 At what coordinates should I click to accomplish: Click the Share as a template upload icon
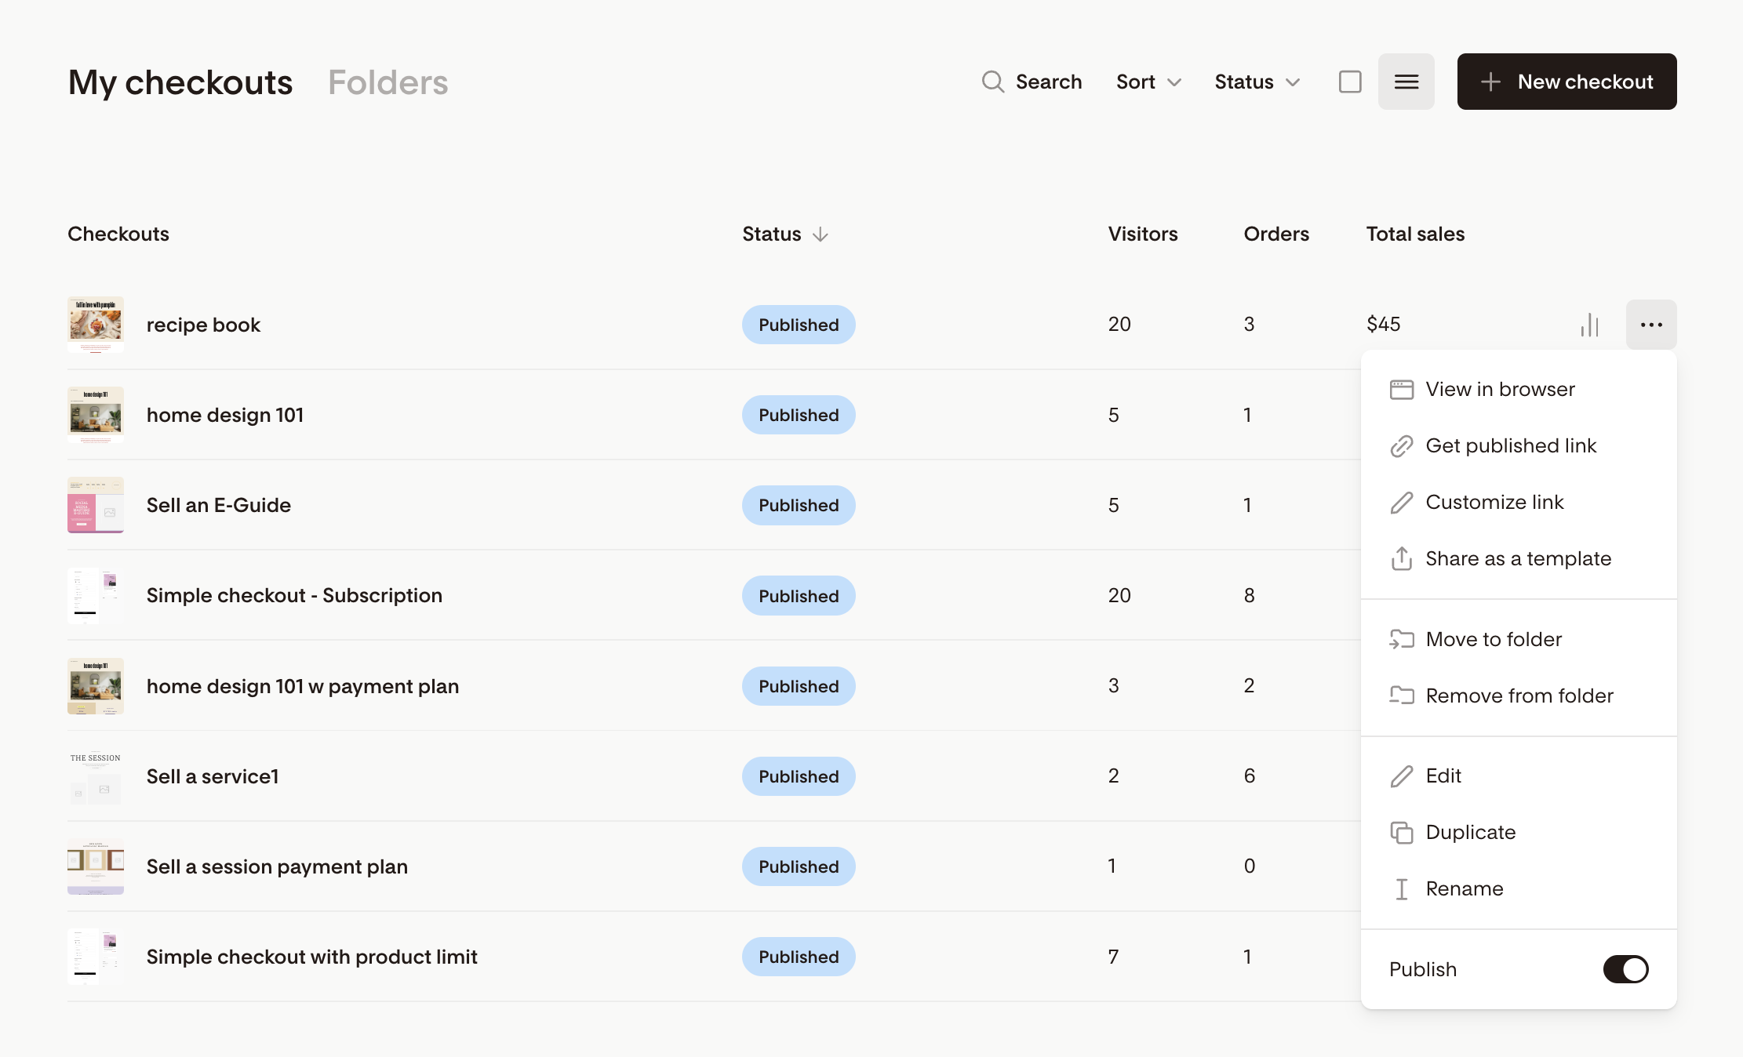tap(1401, 558)
